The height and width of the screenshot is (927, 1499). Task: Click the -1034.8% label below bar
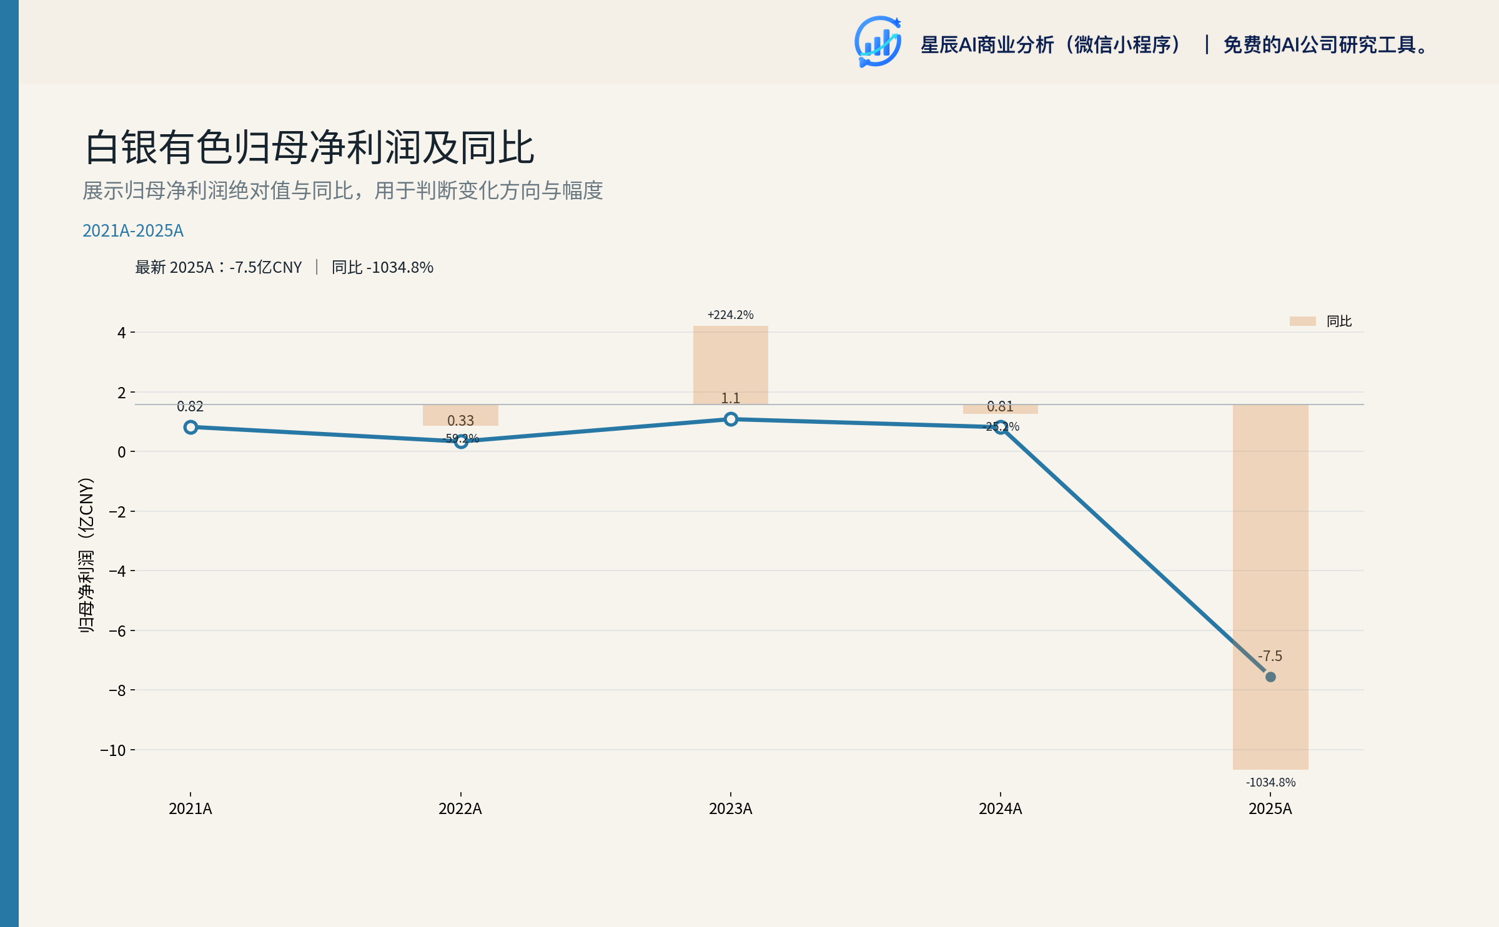(1270, 782)
